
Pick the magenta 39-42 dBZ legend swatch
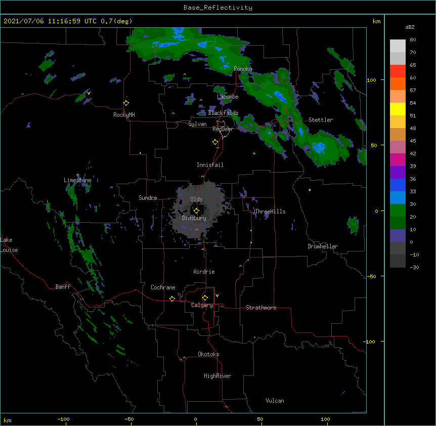(x=398, y=159)
